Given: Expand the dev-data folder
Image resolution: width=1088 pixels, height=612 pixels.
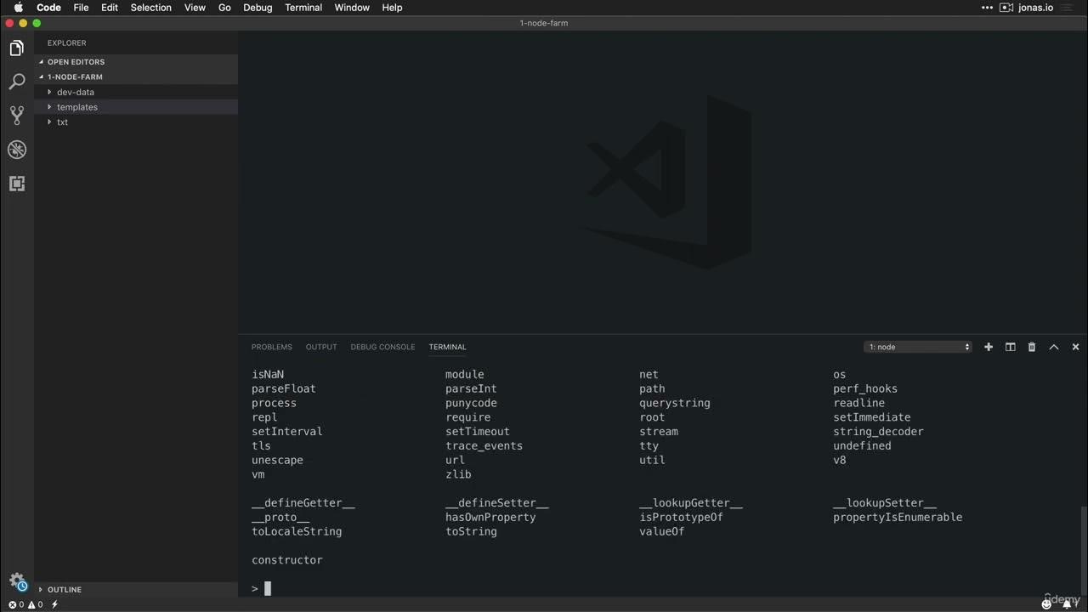Looking at the screenshot, I should click(x=75, y=92).
